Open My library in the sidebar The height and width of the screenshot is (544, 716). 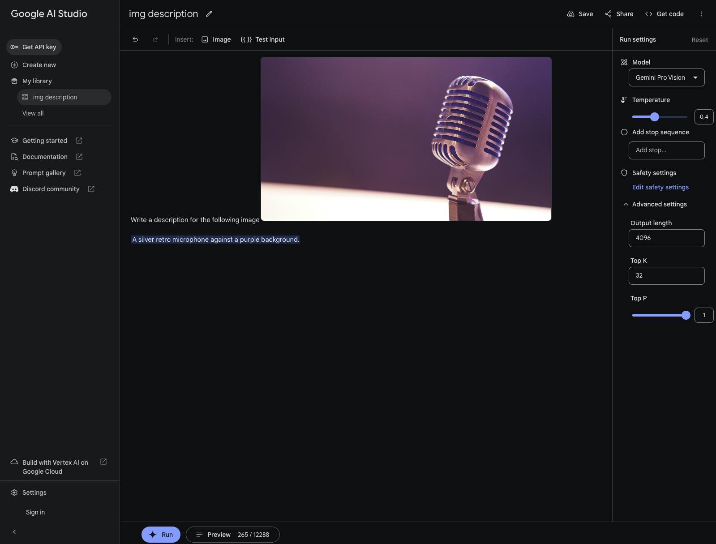tap(31, 81)
